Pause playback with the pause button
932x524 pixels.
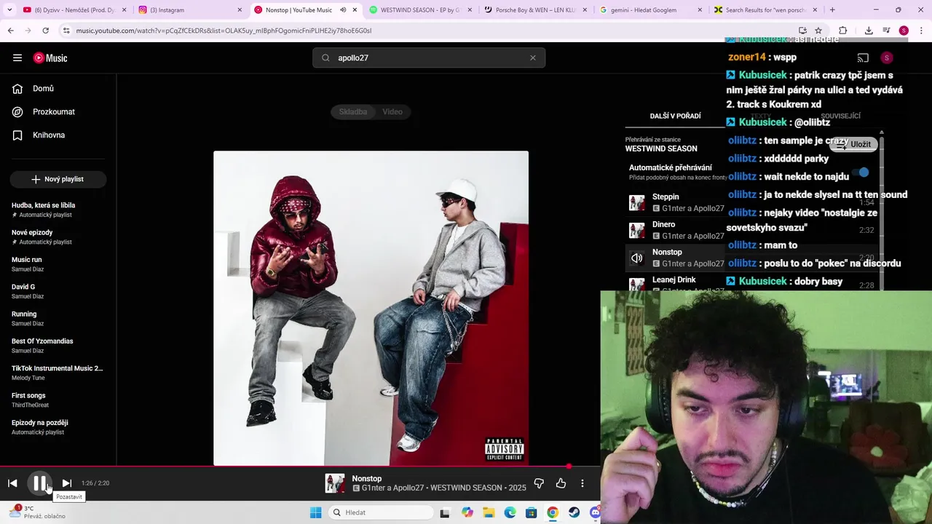pos(40,483)
